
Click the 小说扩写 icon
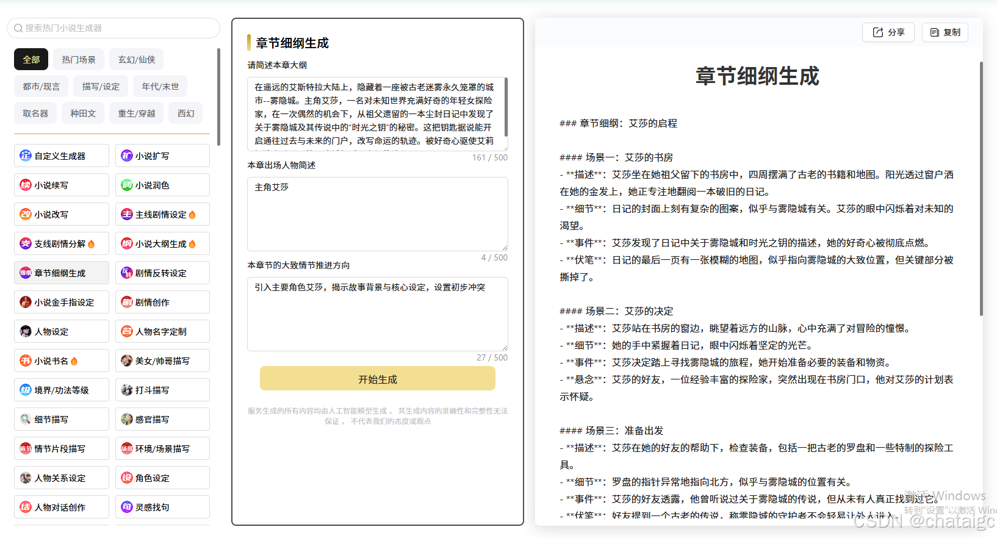coord(127,156)
